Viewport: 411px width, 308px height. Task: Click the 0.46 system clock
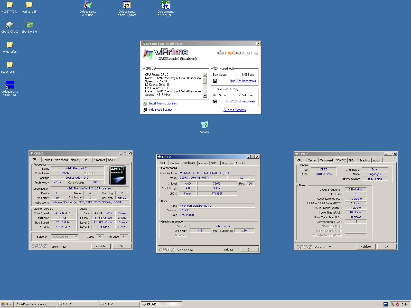[405, 304]
